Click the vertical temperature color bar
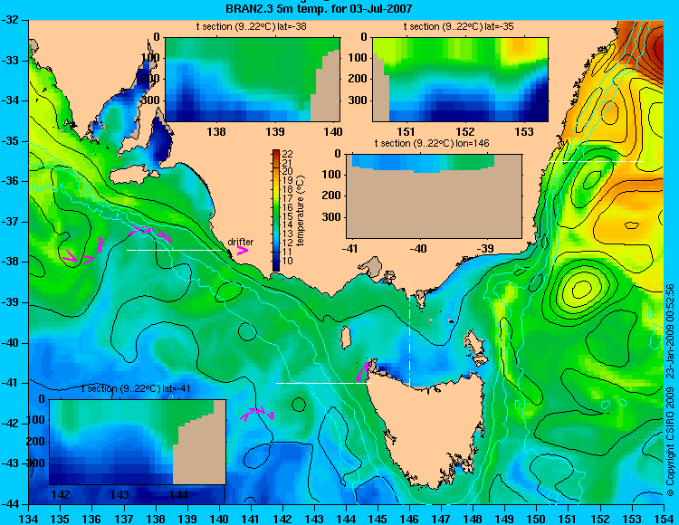 276,211
